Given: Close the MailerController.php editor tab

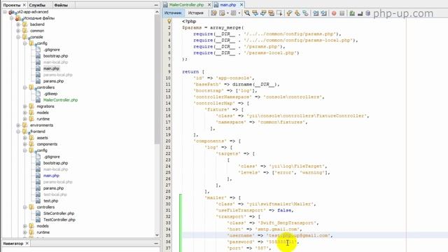Looking at the screenshot, I should click(209, 5).
